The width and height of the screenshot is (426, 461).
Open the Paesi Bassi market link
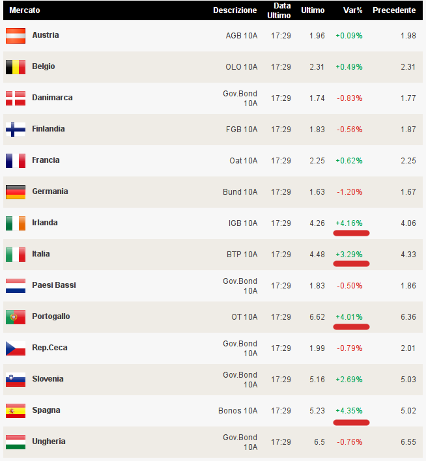pos(51,285)
